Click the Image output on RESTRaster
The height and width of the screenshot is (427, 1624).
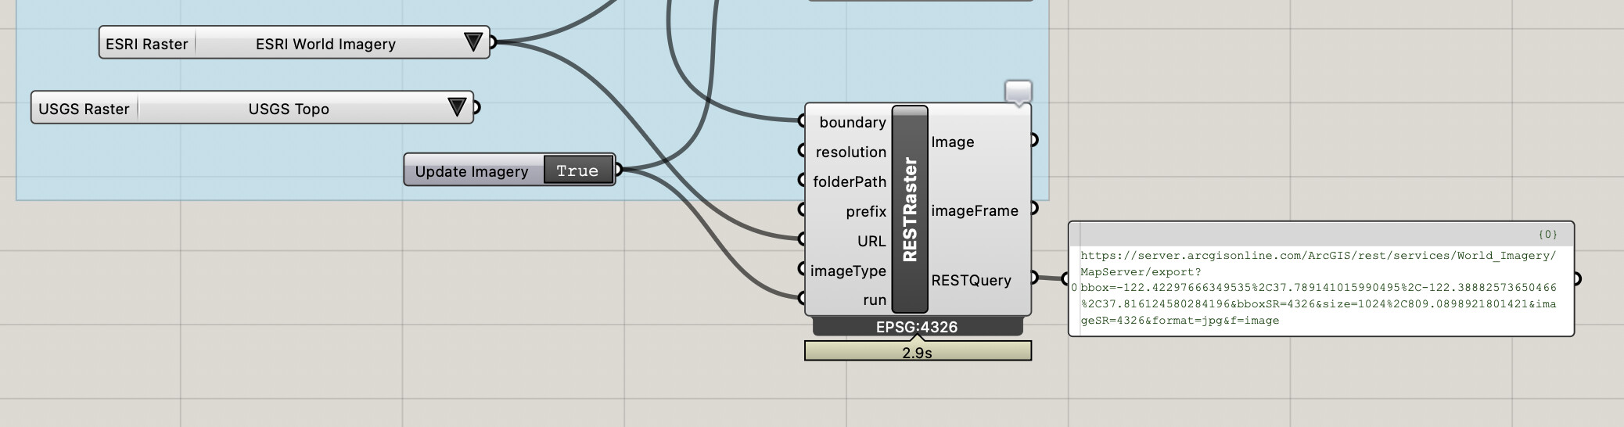click(x=952, y=142)
